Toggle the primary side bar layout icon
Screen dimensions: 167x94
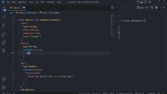coord(138,2)
